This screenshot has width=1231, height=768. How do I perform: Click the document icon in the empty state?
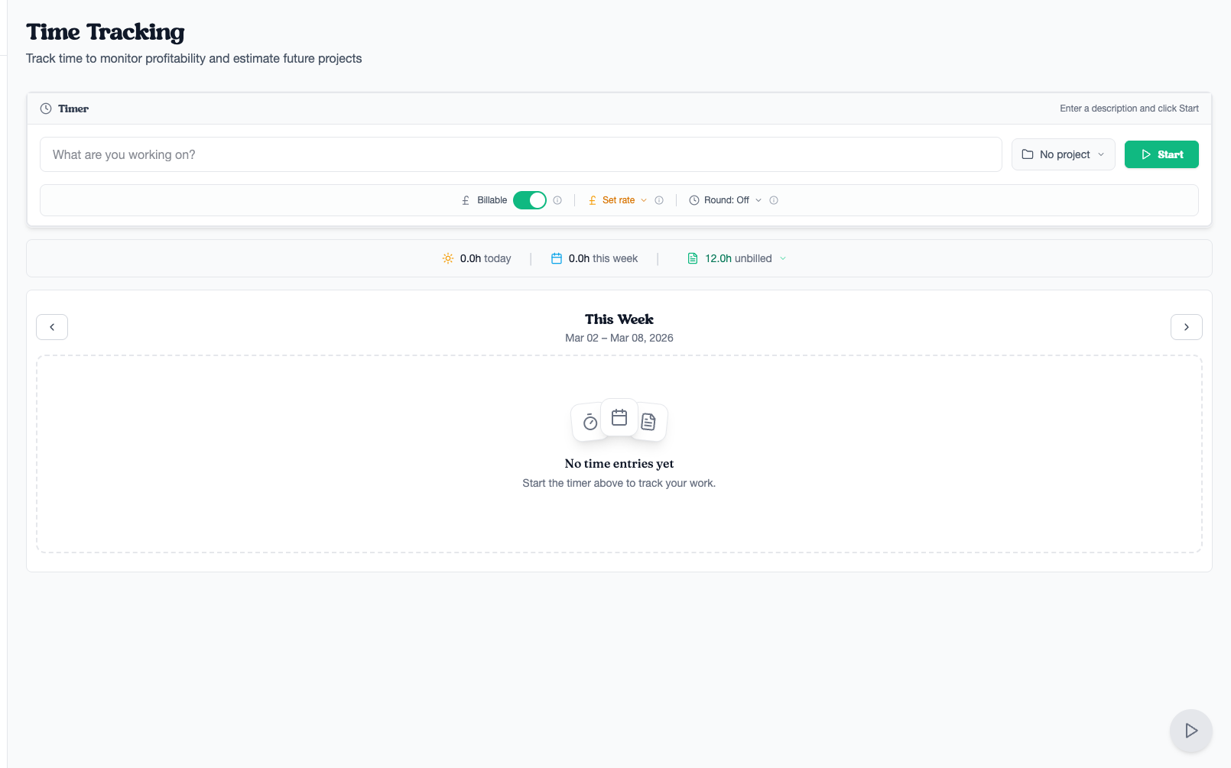[x=648, y=422]
